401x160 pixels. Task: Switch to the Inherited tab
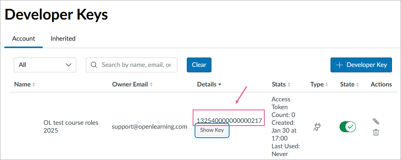63,39
